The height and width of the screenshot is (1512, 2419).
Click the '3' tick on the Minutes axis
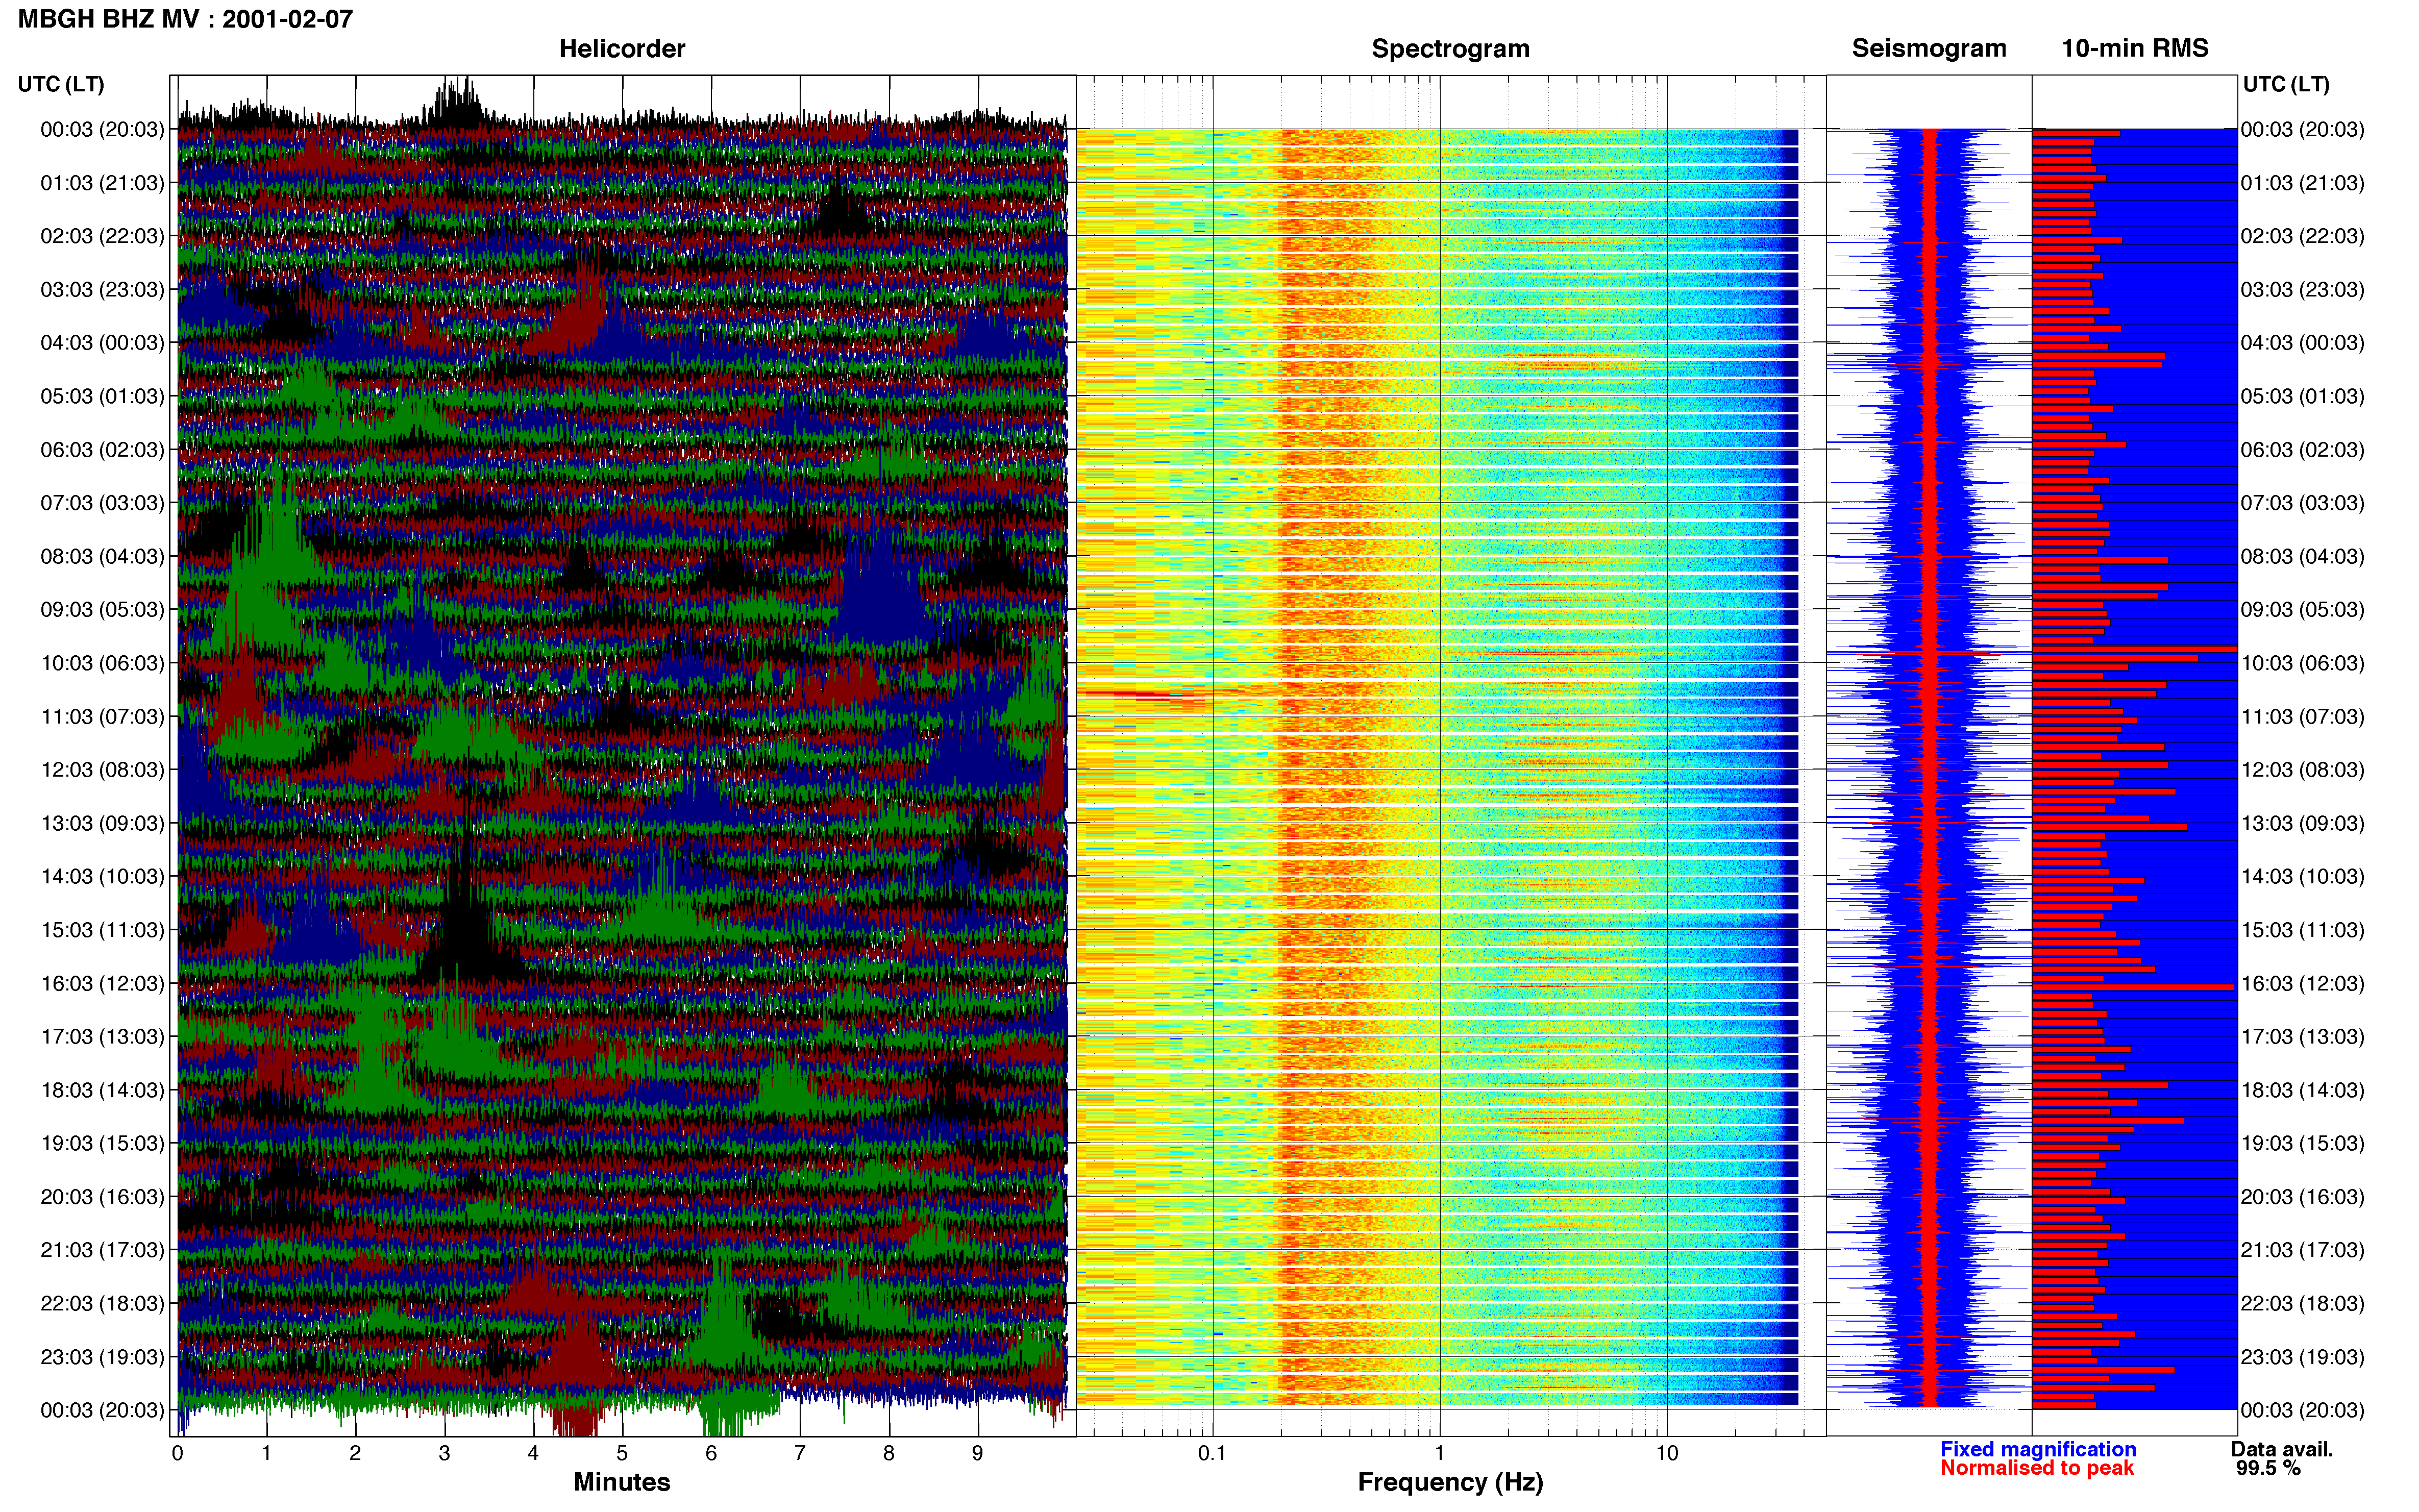[x=444, y=1453]
